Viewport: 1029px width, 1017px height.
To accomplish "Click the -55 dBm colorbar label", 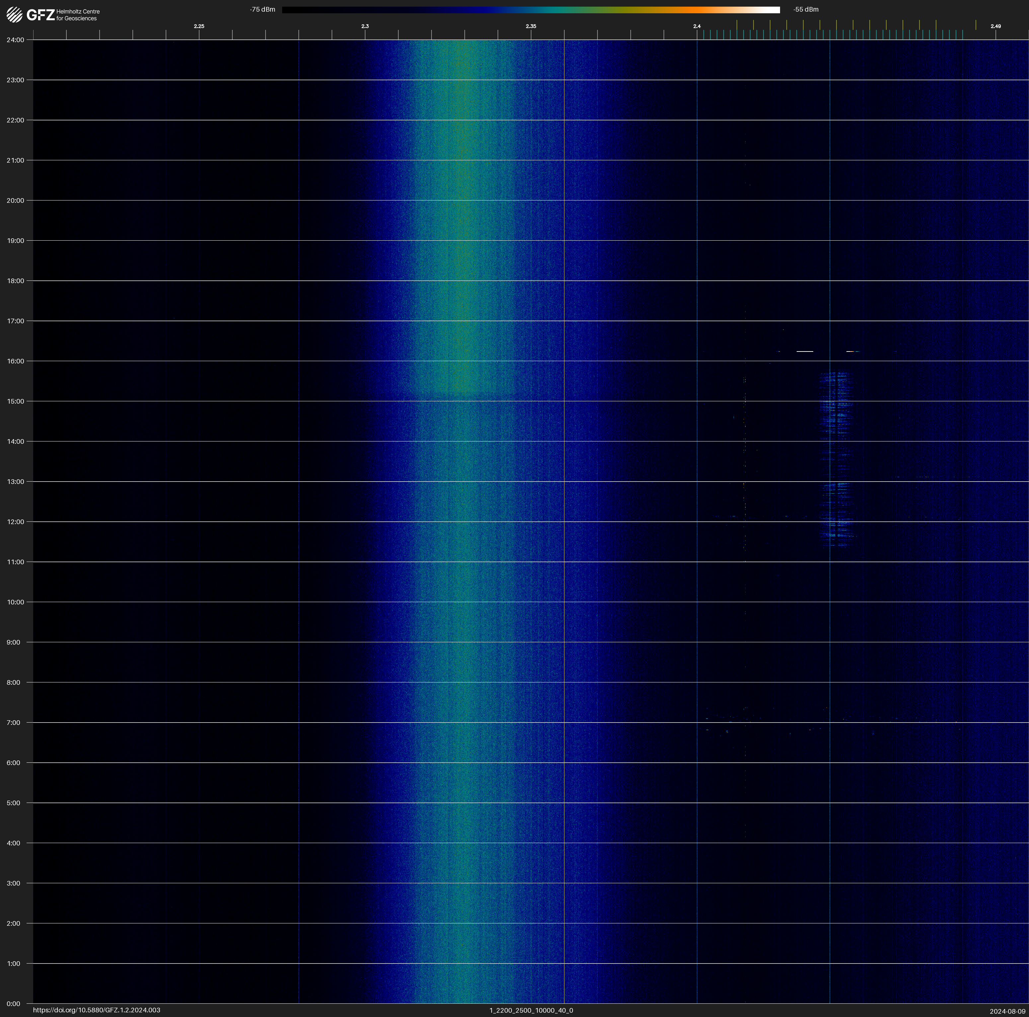I will (806, 10).
